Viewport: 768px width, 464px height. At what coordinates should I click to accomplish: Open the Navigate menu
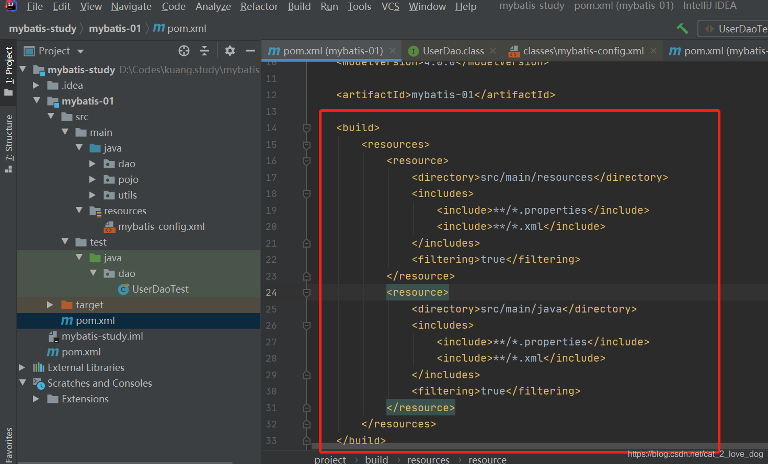click(131, 6)
